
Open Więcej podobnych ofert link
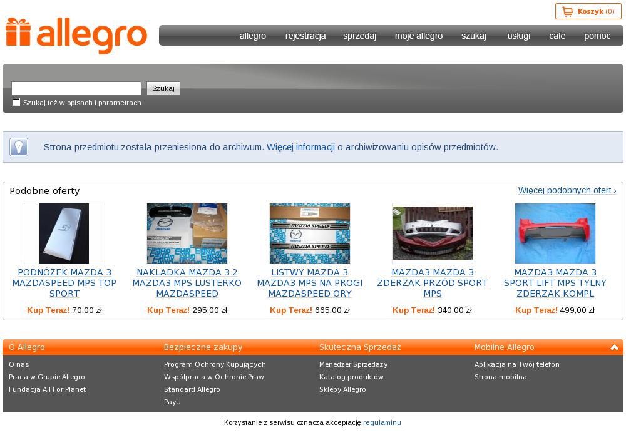pyautogui.click(x=567, y=190)
